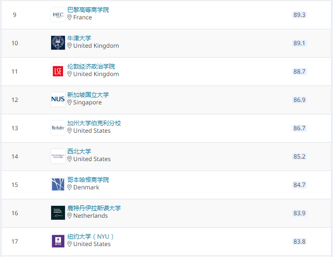The height and width of the screenshot is (257, 333).
Task: Open the 巴黎高等商学院 link
Action: tap(88, 10)
